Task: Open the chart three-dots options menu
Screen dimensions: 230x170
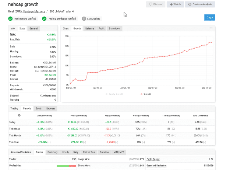Action: point(211,28)
